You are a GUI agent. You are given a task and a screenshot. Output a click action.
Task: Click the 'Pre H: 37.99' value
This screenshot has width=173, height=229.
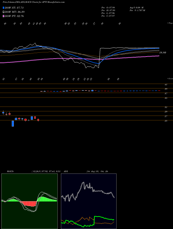coord(108,10)
